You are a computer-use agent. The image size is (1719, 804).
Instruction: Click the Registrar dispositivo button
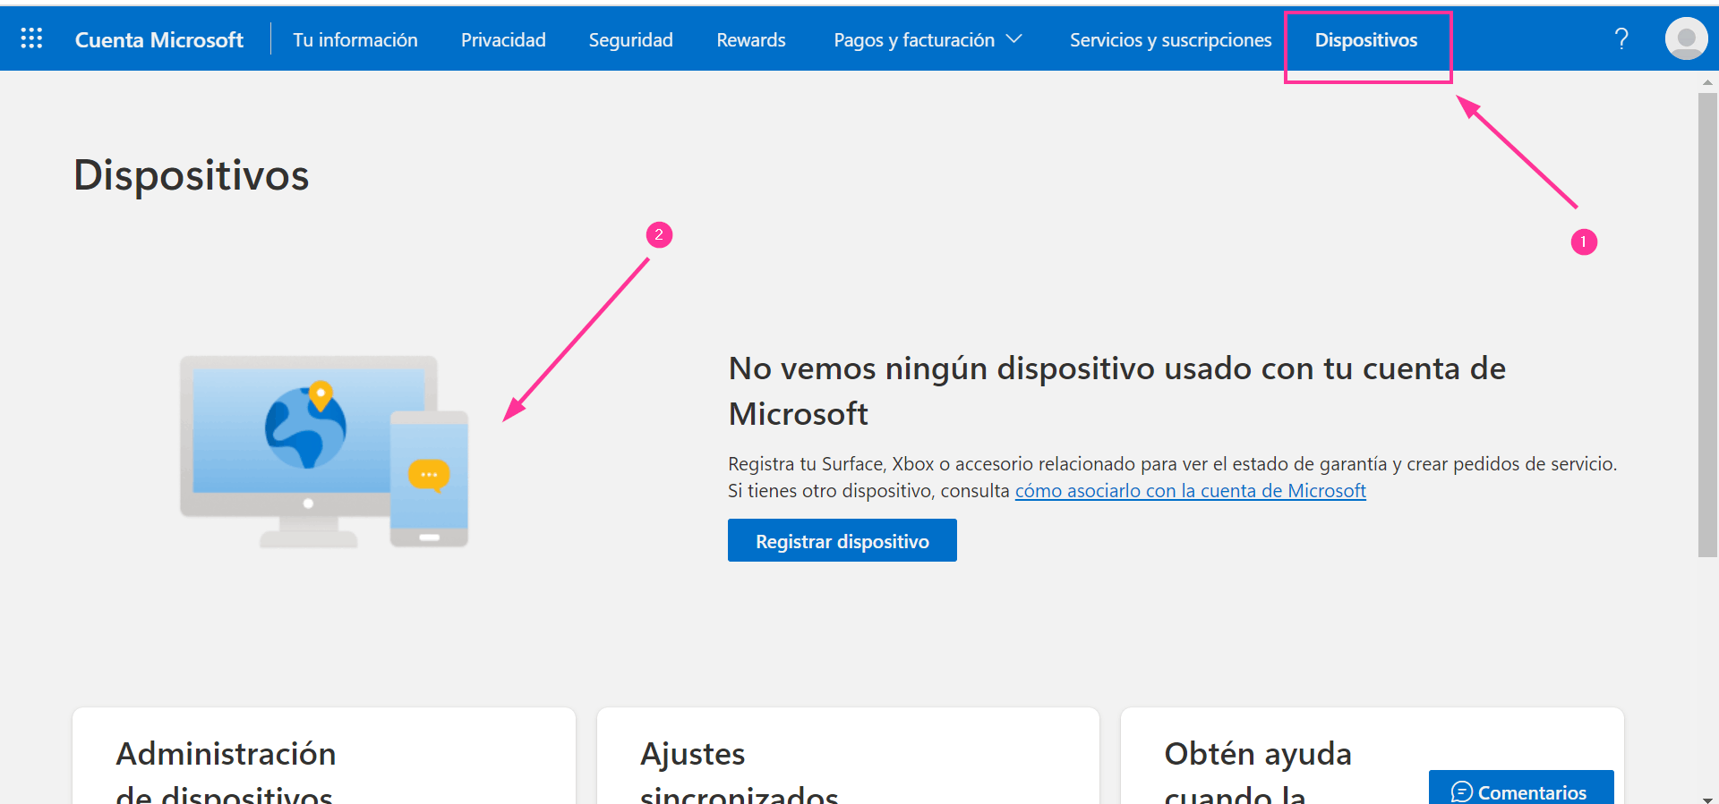[x=842, y=540]
